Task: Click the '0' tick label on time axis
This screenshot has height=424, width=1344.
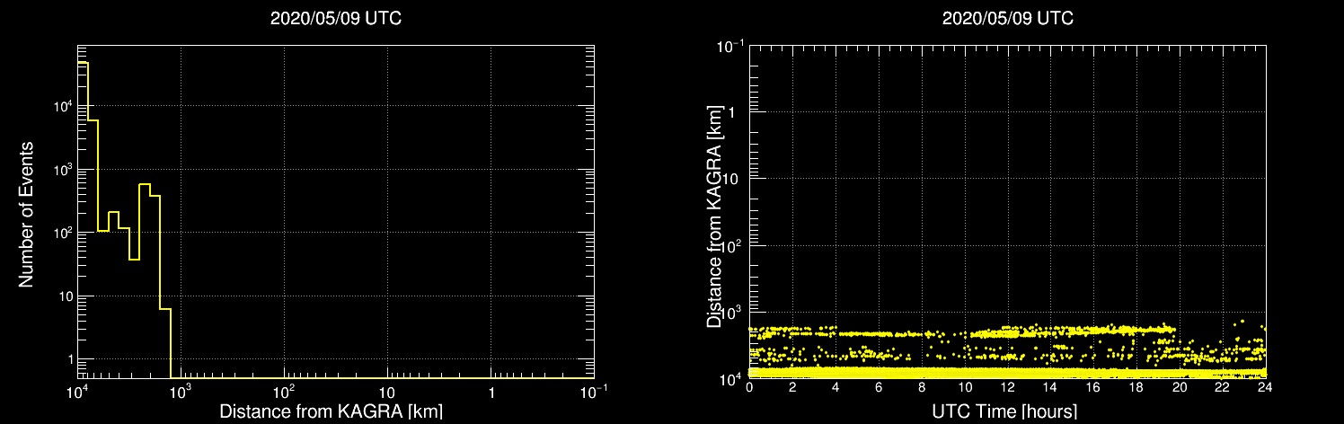Action: click(x=749, y=388)
